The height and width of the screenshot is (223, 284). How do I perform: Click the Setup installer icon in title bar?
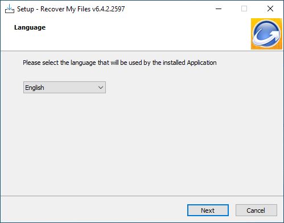[10, 9]
